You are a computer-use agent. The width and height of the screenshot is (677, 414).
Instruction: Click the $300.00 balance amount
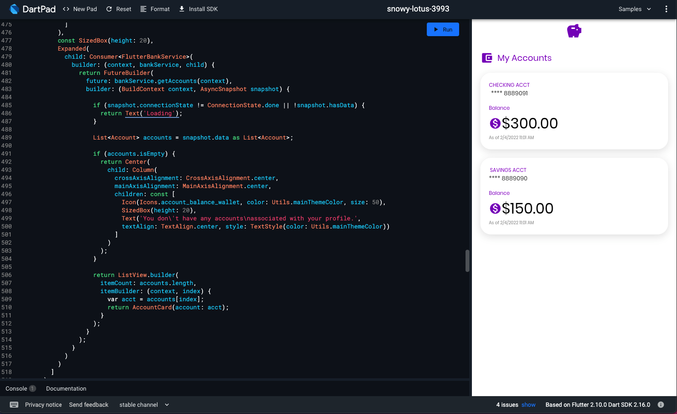530,123
